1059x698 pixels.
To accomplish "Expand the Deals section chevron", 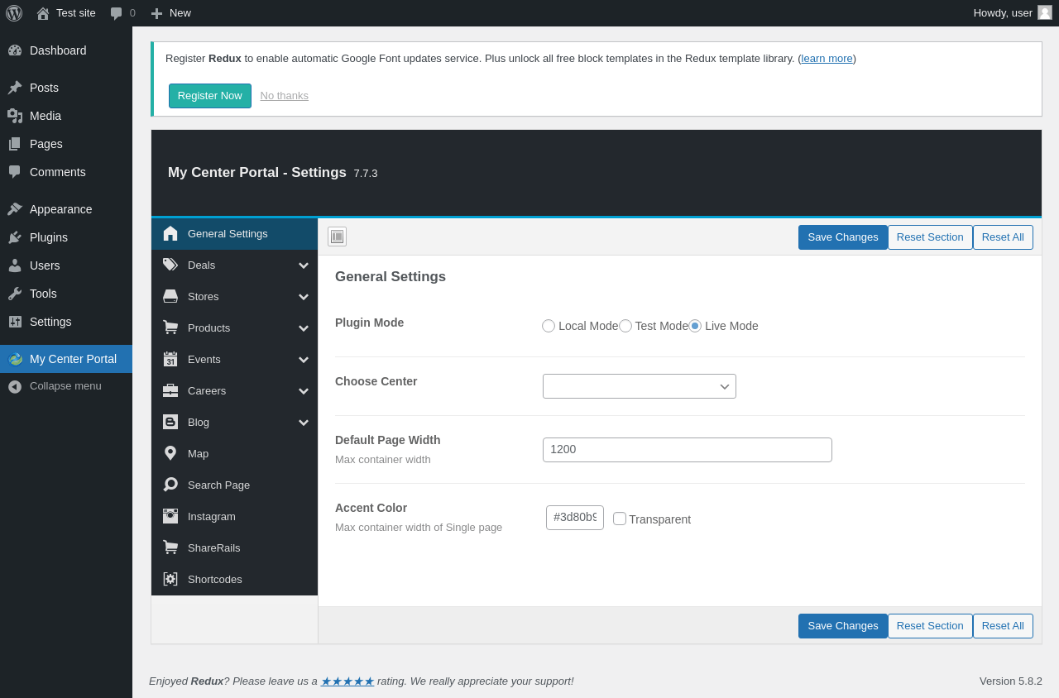I will [304, 265].
